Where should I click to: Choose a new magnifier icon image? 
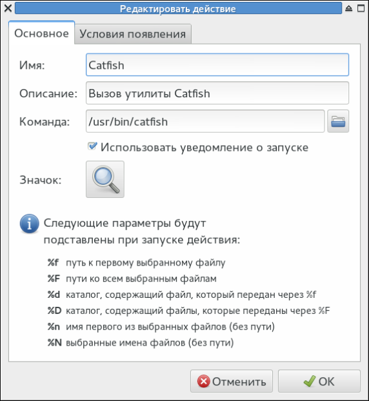point(105,179)
